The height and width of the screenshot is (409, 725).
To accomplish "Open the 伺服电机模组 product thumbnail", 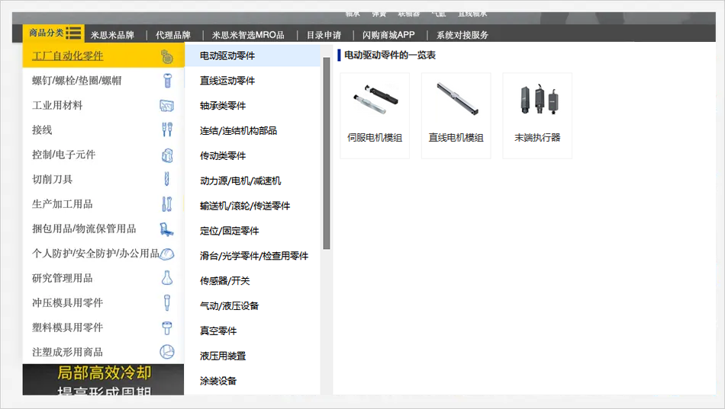I will (375, 116).
